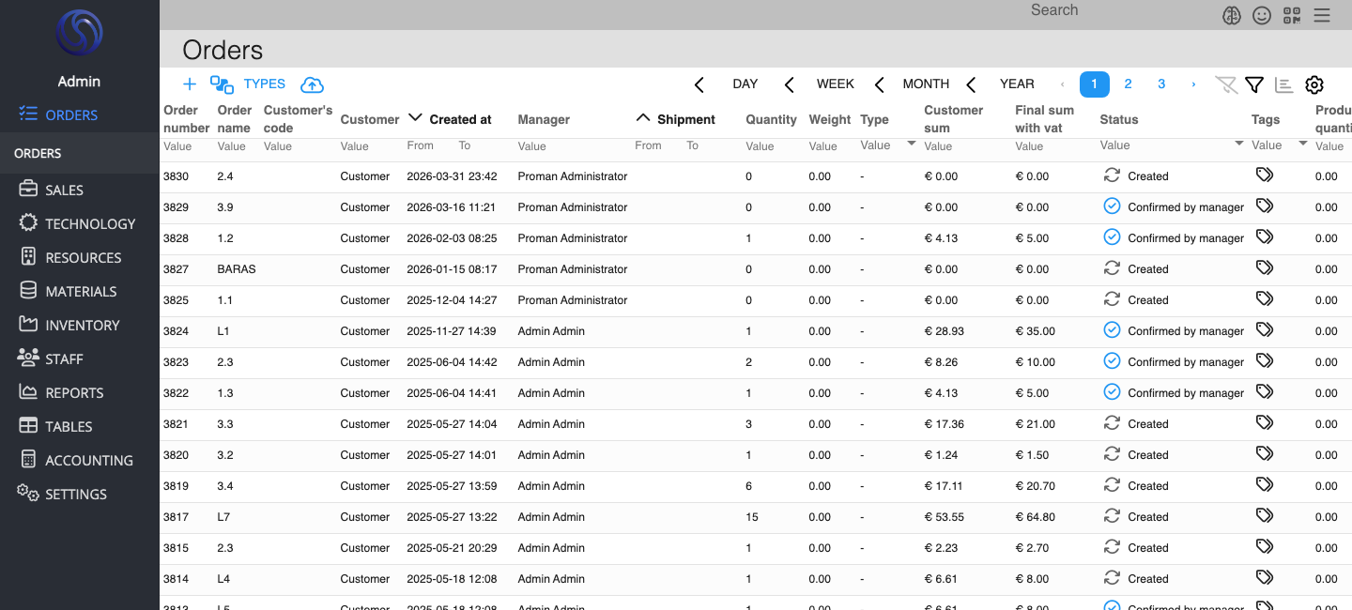The height and width of the screenshot is (610, 1352).
Task: Click the tag icon for order 3830
Action: pyautogui.click(x=1265, y=175)
